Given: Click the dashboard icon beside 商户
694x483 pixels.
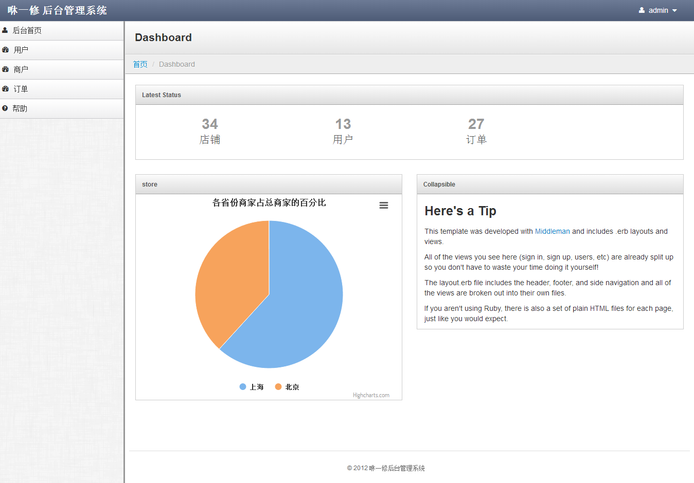Looking at the screenshot, I should (5, 69).
